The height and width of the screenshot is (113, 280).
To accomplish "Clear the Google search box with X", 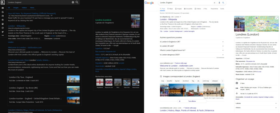I will click(214, 3).
